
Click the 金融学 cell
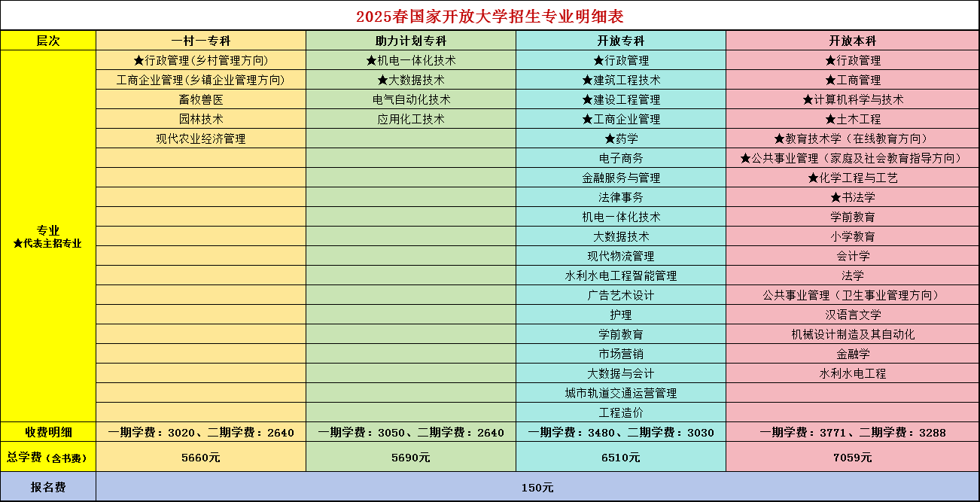[853, 354]
